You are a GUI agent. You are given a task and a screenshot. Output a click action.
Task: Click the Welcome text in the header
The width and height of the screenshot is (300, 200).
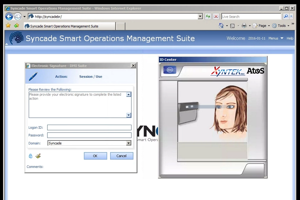(236, 38)
